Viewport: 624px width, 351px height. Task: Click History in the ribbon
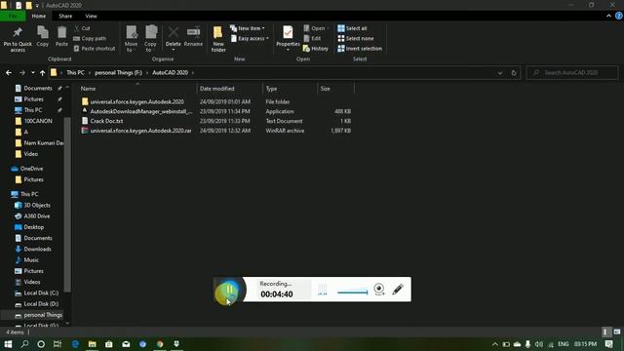click(x=316, y=48)
